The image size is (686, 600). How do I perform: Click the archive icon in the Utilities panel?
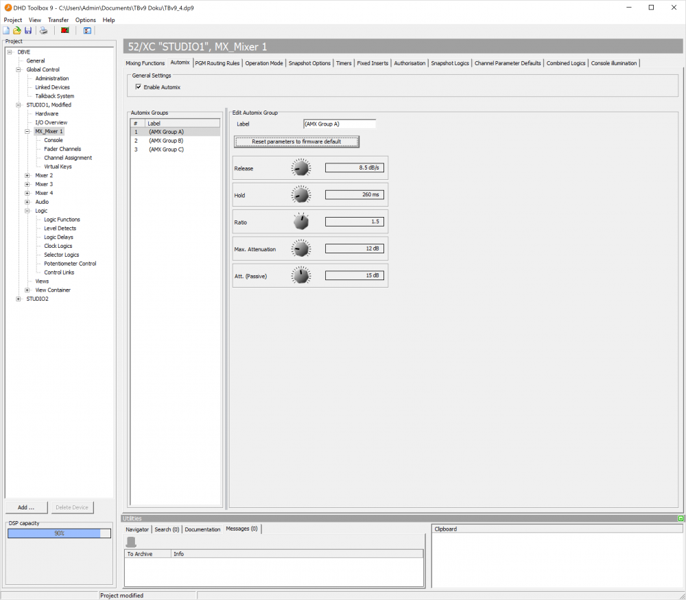point(130,542)
